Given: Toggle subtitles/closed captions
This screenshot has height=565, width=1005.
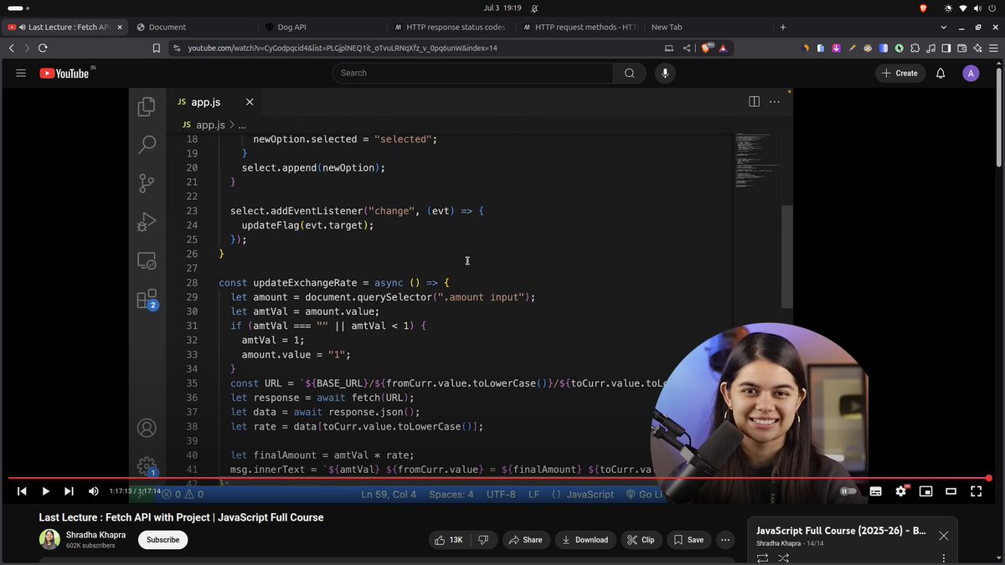Looking at the screenshot, I should (875, 491).
